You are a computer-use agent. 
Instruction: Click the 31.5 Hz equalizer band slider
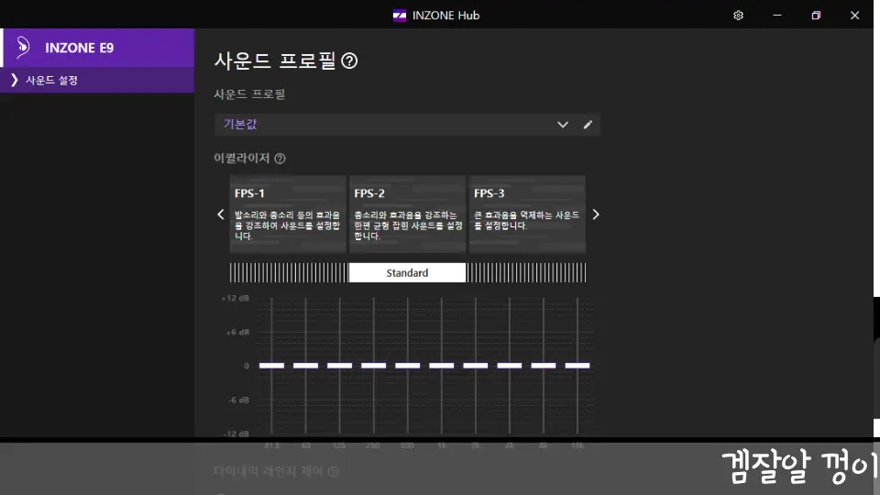[271, 366]
